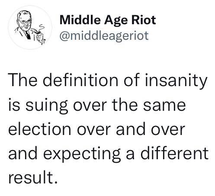The image size is (215, 196).
Task: Open the @middleageriot handle link
Action: [104, 36]
